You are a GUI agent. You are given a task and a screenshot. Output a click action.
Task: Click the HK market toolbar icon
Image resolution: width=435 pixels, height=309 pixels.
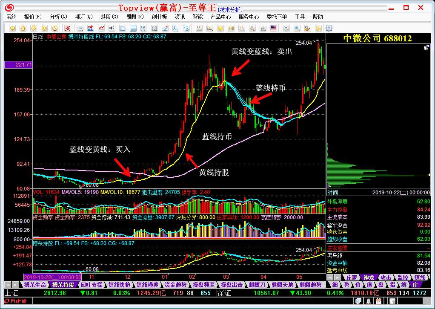click(x=242, y=28)
